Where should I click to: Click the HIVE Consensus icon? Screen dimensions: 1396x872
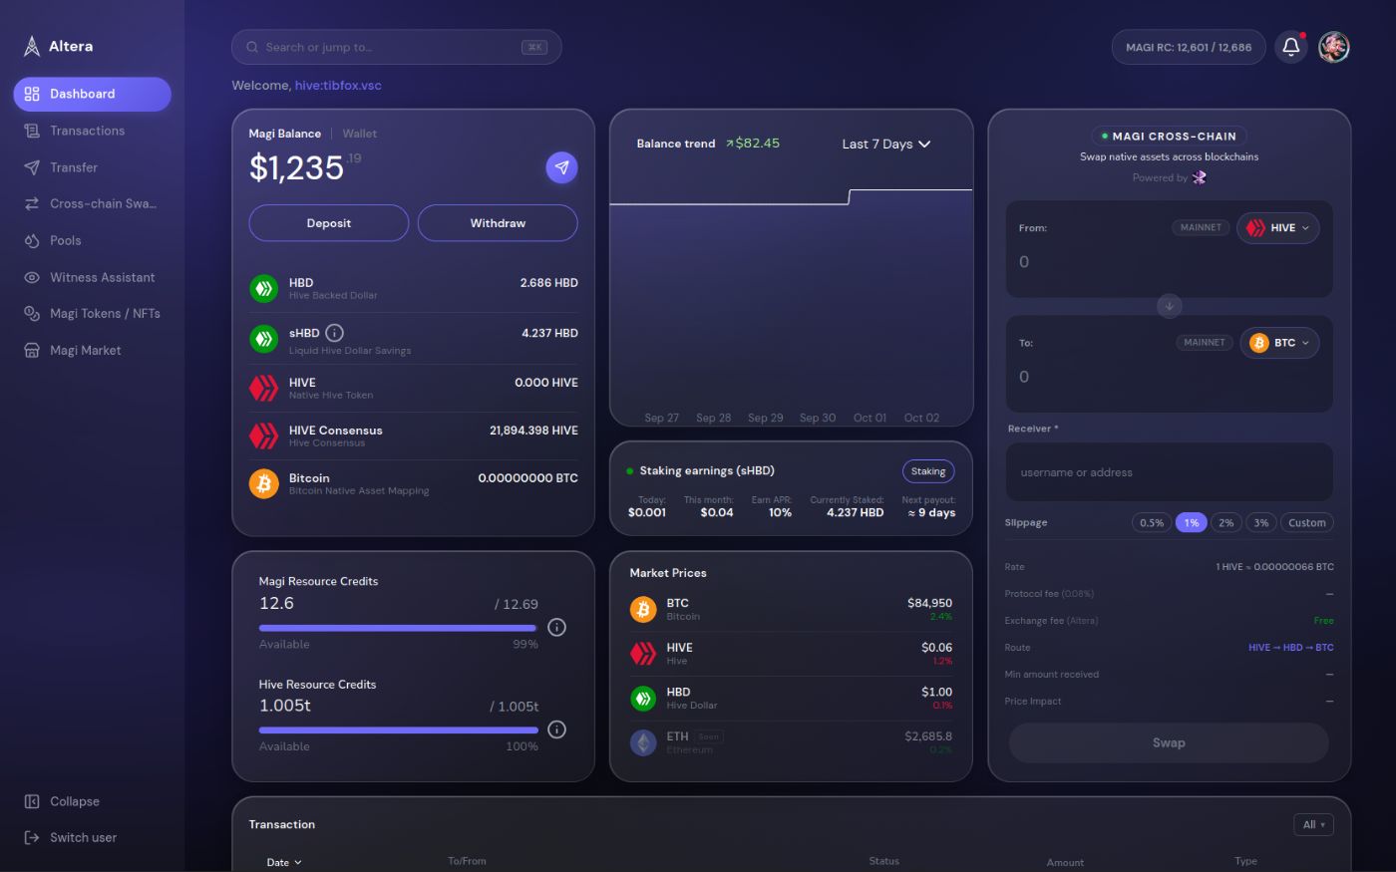(x=263, y=436)
